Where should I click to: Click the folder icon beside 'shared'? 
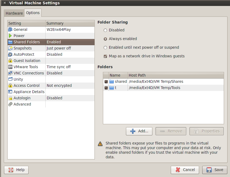coord(112,81)
